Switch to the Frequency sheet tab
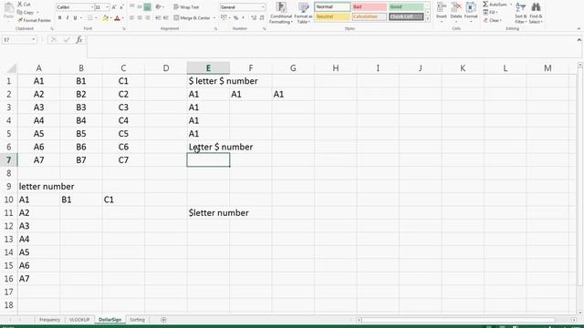 point(49,320)
